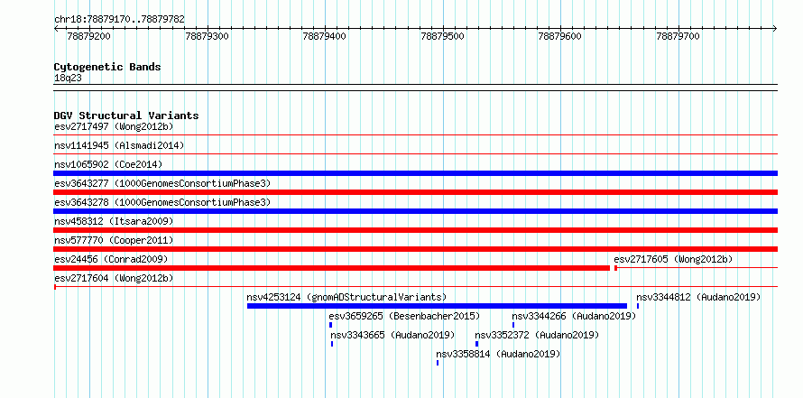The width and height of the screenshot is (803, 398).
Task: Click the Cytogenetic Bands track title
Action: [107, 67]
